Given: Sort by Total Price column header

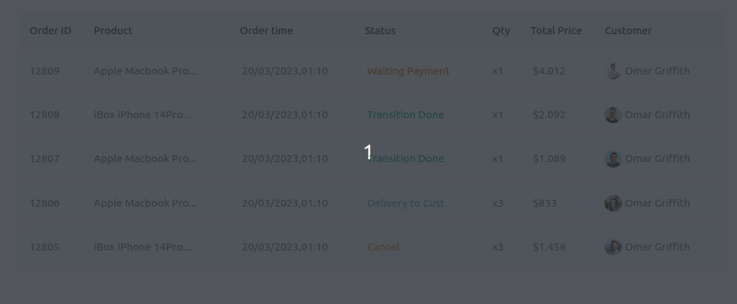Looking at the screenshot, I should pyautogui.click(x=556, y=31).
